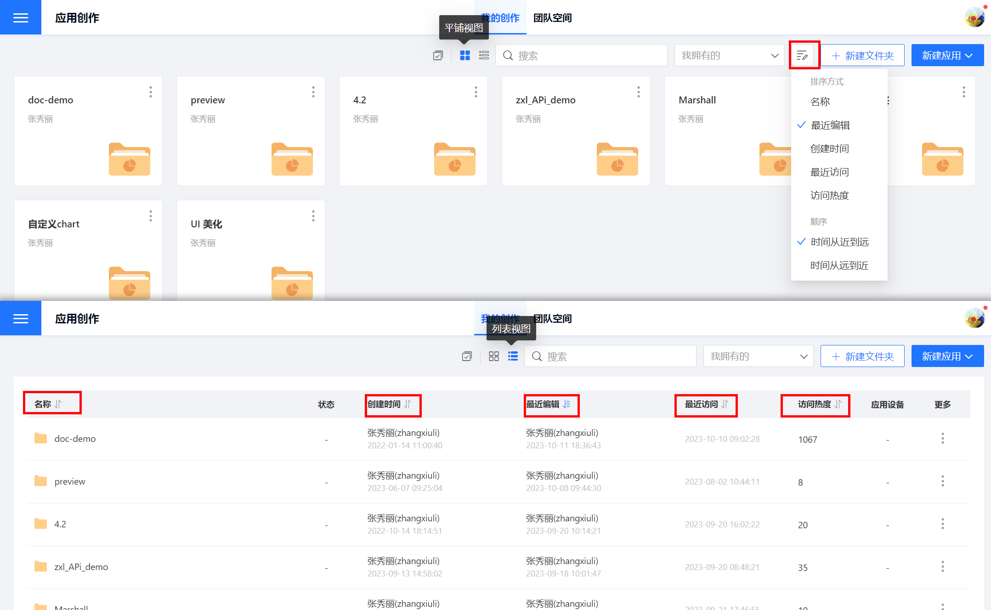
Task: Click 新建文件夹 button
Action: click(863, 55)
